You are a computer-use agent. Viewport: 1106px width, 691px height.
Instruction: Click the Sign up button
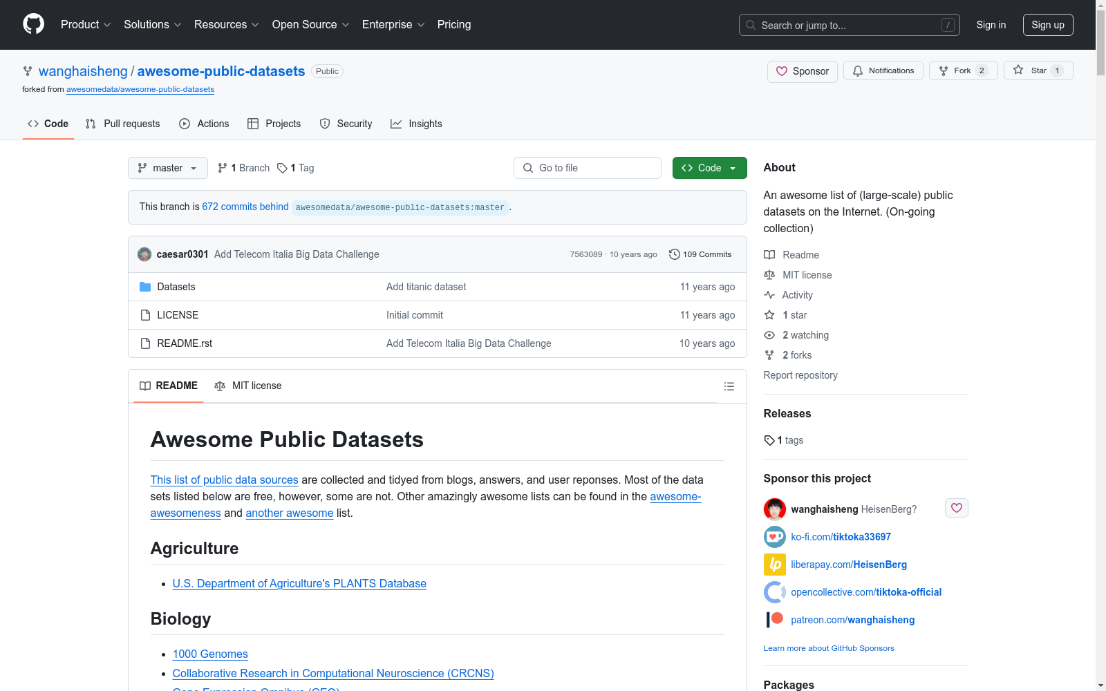[1048, 25]
